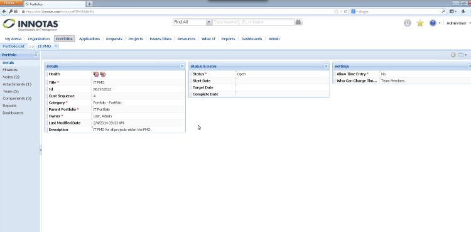Screen dimensions: 471x232
Task: Collapse the Portfolio side panel
Action: pos(36,55)
